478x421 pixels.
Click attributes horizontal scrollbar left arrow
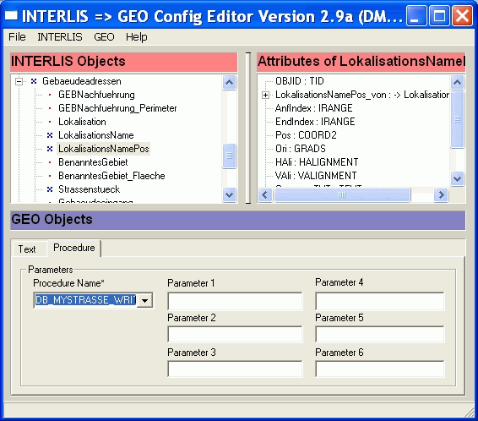tap(265, 194)
